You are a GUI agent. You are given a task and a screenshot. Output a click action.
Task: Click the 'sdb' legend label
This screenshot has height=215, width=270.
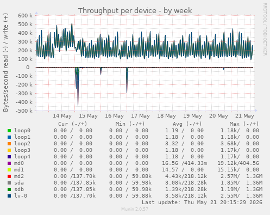[x=19, y=189]
